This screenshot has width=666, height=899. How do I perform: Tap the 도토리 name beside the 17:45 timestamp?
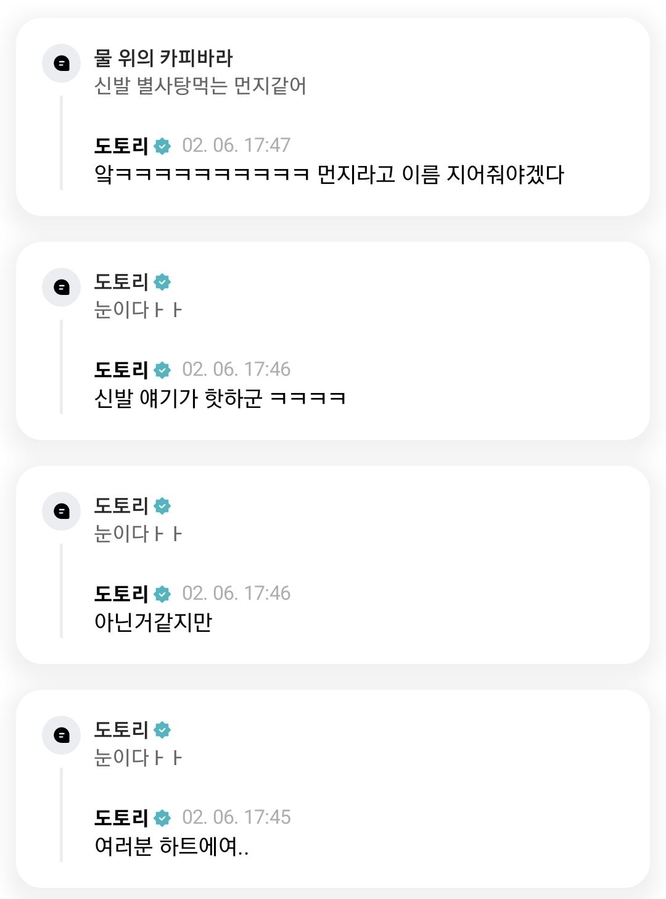click(121, 818)
